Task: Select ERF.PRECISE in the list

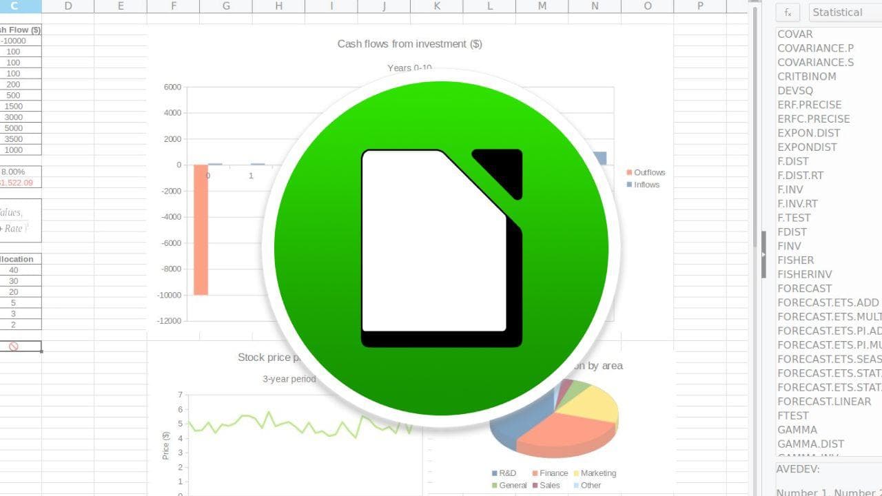Action: pyautogui.click(x=809, y=105)
